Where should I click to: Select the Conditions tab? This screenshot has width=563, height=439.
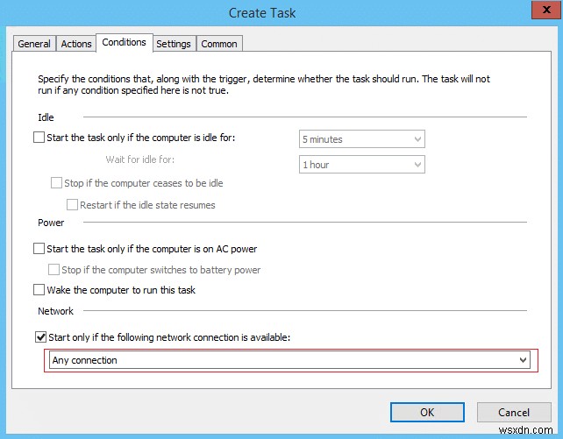(125, 43)
